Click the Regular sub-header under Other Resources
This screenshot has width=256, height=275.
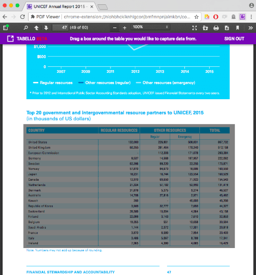155,136
